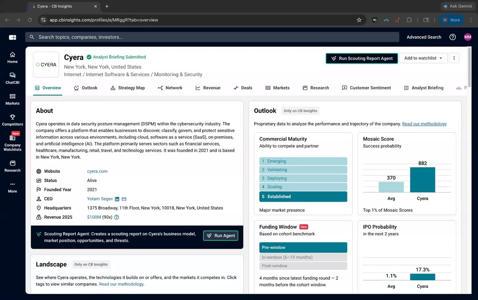This screenshot has width=478, height=300.
Task: Close the Cyera - CB Insights tab
Action: [x=95, y=6]
